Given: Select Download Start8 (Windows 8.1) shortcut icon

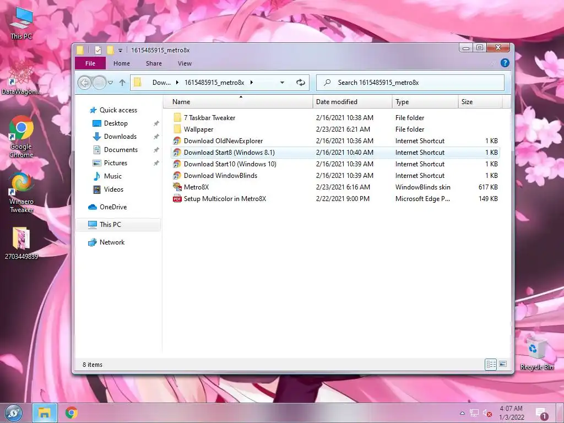Looking at the screenshot, I should point(177,152).
